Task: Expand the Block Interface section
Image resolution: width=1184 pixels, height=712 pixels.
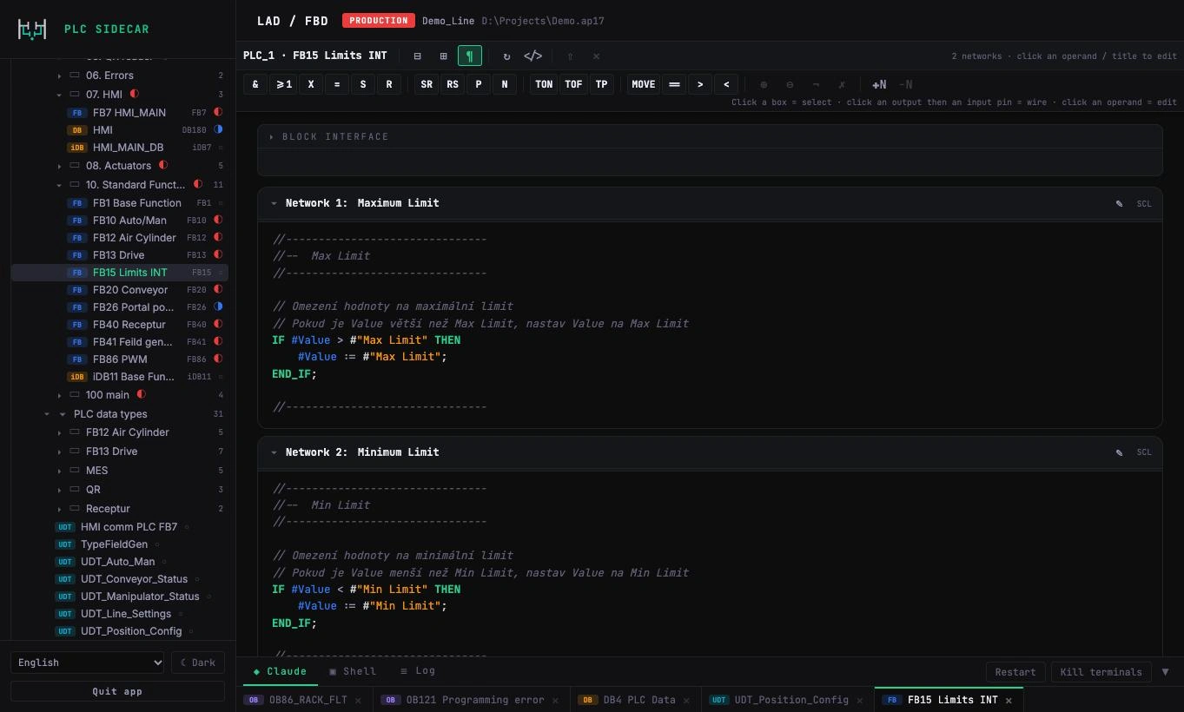Action: click(x=271, y=137)
